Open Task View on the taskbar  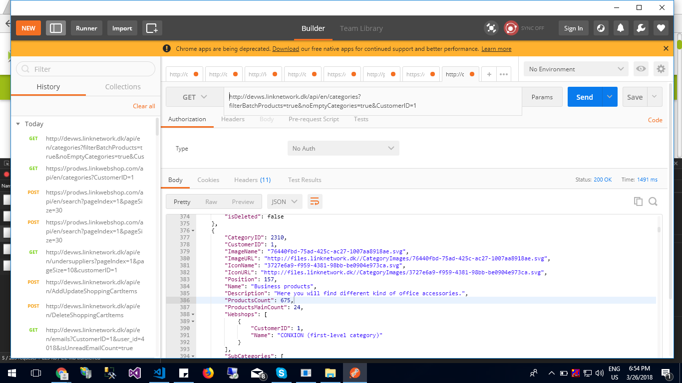tap(36, 373)
